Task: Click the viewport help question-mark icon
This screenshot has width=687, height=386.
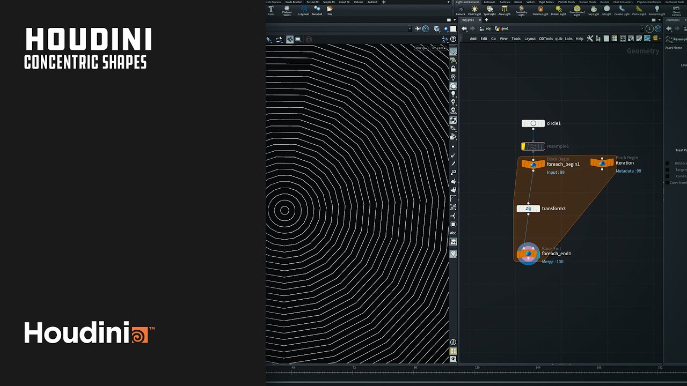Action: [453, 39]
